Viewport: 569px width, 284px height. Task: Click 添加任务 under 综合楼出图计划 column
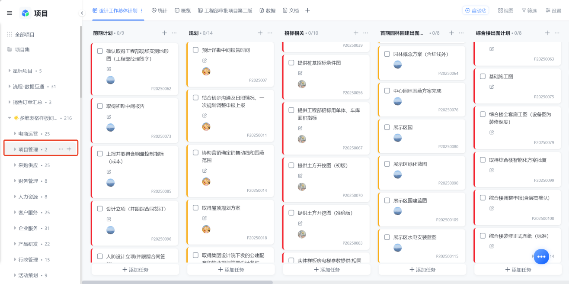click(x=518, y=270)
